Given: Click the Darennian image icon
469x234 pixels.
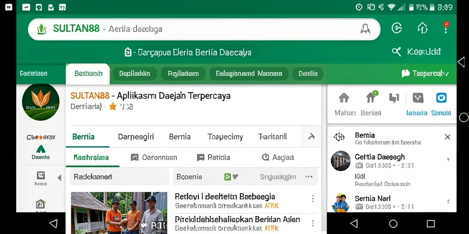Looking at the screenshot, I should pos(135,157).
